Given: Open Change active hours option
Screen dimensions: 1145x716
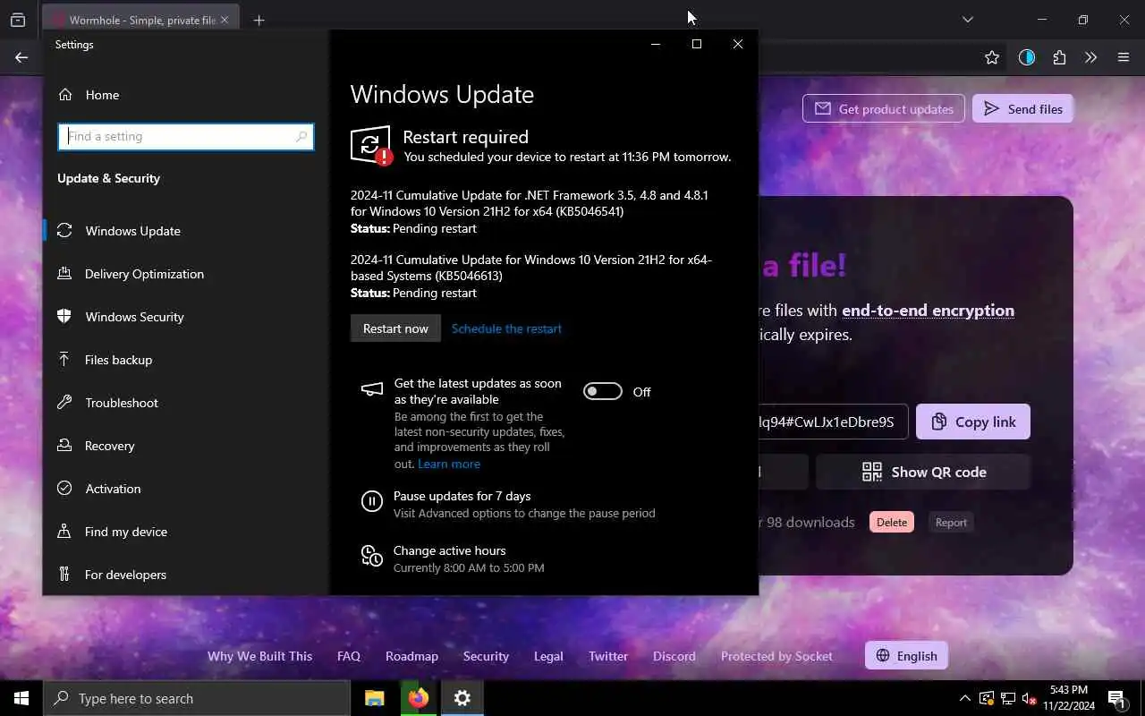Looking at the screenshot, I should point(449,550).
